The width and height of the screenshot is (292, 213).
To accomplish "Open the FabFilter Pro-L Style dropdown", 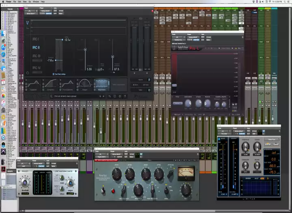I will tap(177, 103).
